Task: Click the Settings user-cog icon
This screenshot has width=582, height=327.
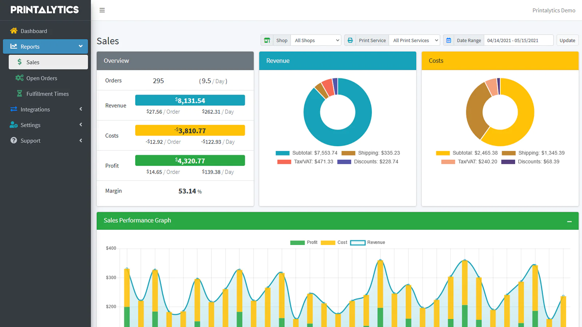Action: [x=14, y=125]
